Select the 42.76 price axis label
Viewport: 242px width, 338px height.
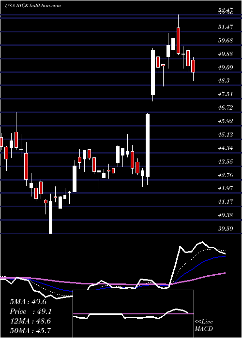226,175
